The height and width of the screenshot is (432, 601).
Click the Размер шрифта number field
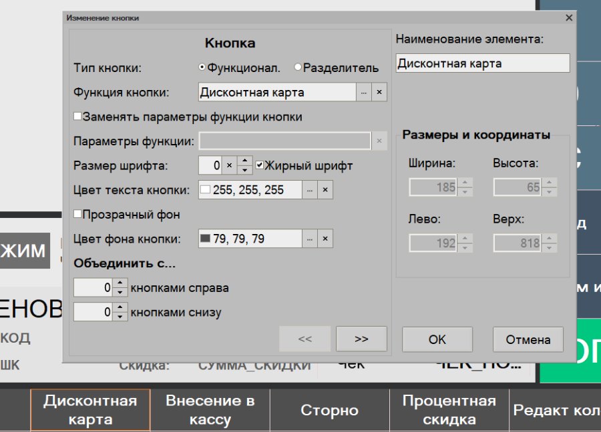210,165
